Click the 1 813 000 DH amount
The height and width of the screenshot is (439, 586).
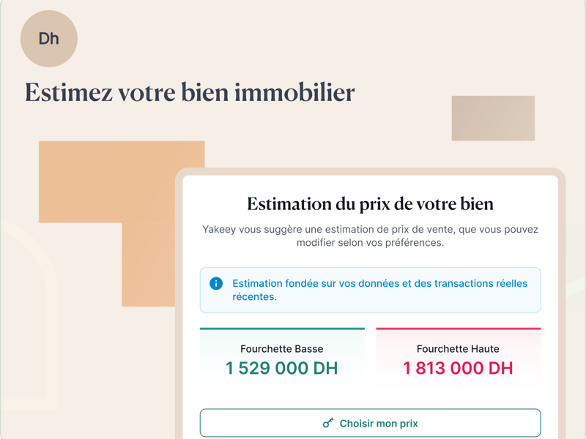pos(458,368)
